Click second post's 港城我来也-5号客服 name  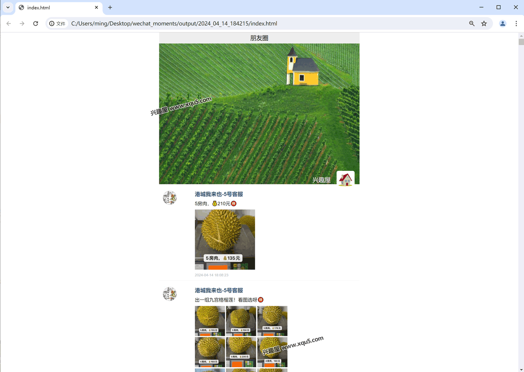[x=219, y=290]
